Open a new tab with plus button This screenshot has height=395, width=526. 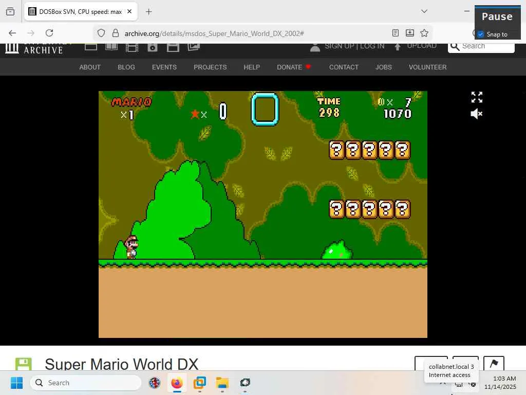click(148, 12)
